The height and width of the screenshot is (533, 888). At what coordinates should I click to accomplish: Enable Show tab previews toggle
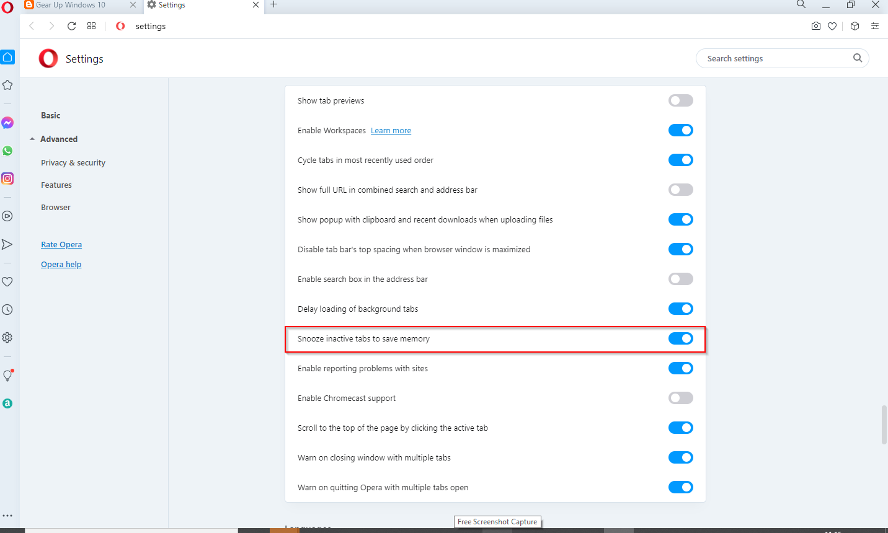coord(680,100)
